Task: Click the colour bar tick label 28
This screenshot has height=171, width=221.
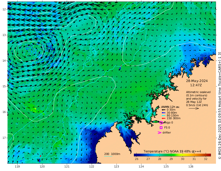Action: point(159,159)
